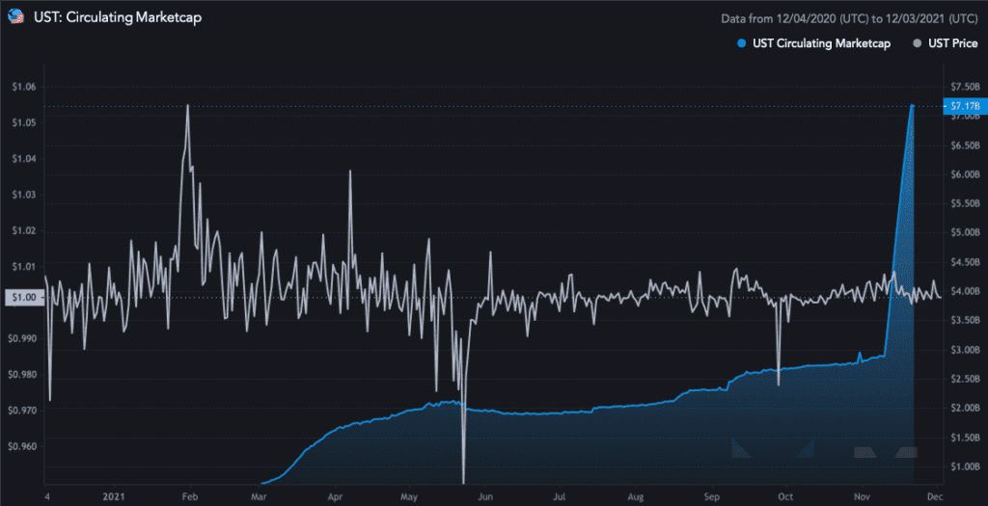
Task: Click the blue Circulating Marketcap legend dot
Action: (741, 43)
